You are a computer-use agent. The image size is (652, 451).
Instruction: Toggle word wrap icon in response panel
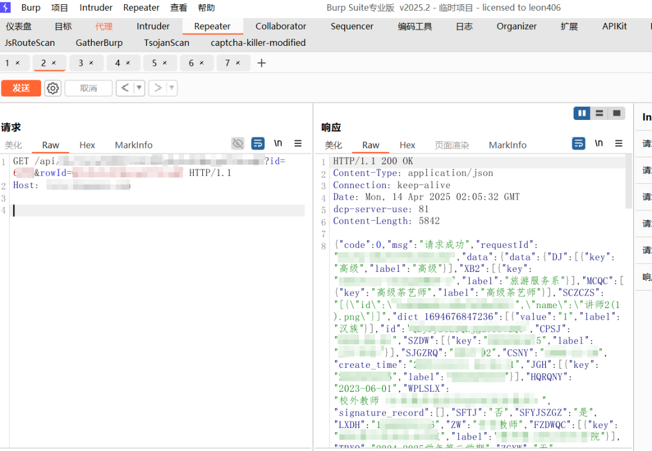pyautogui.click(x=578, y=143)
